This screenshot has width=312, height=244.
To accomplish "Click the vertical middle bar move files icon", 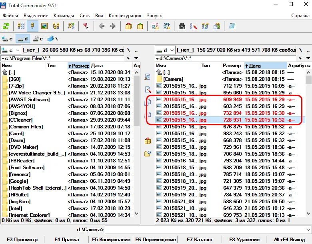I will (148, 115).
